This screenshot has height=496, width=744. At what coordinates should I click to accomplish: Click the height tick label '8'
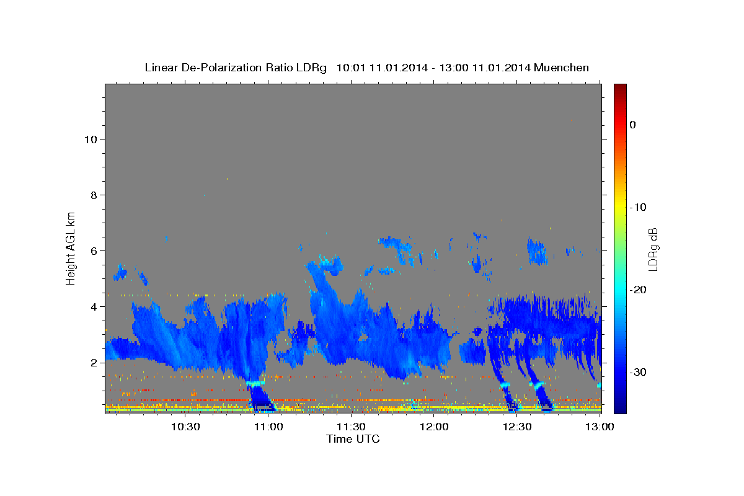[x=94, y=195]
